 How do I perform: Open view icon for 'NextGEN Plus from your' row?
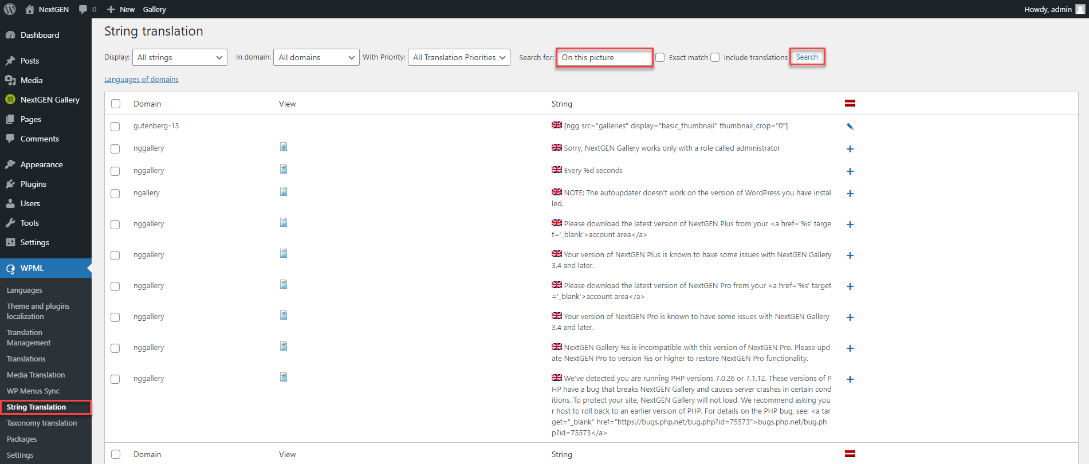[x=284, y=223]
